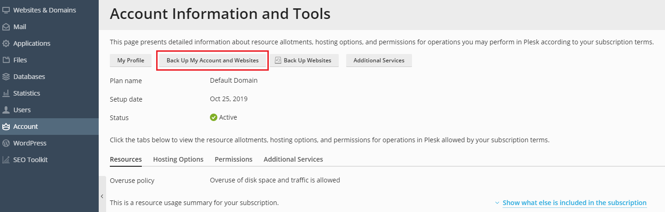Click the Mail envelope icon in sidebar
Viewport: 665px width, 212px height.
coord(6,27)
